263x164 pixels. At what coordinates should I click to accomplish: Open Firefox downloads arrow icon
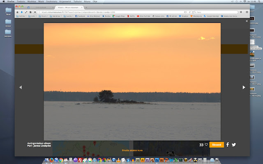(x=22, y=12)
